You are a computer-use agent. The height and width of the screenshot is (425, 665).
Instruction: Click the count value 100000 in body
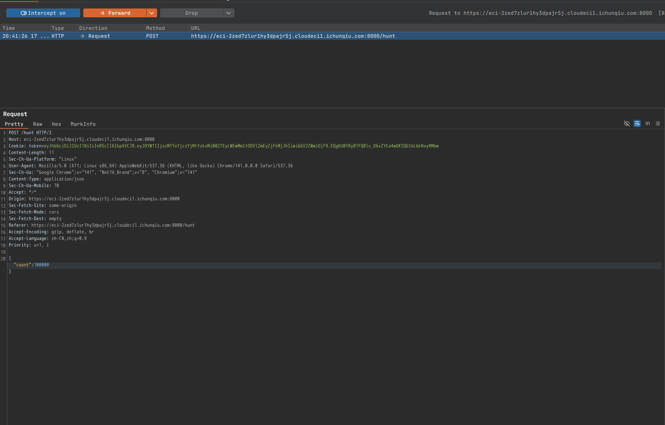point(41,265)
